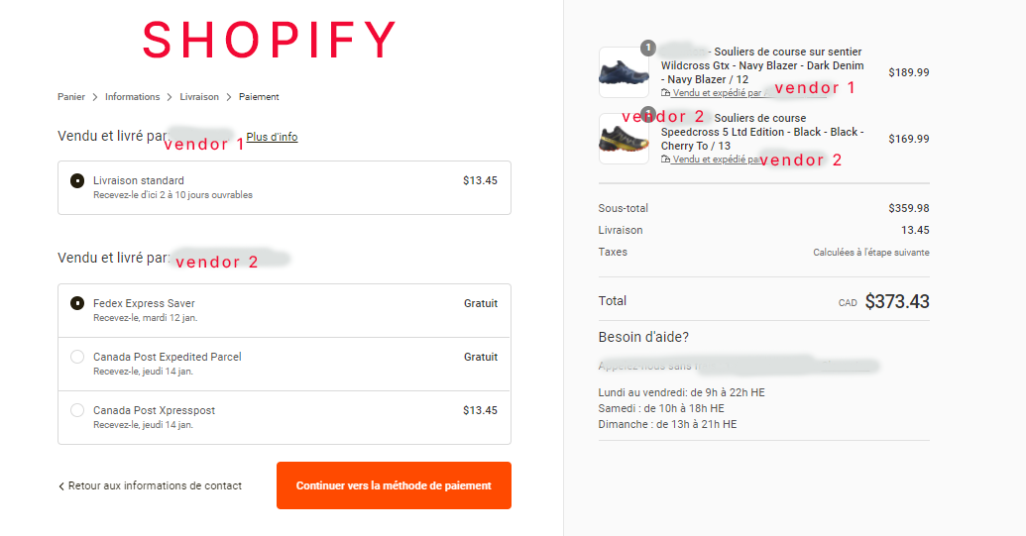The width and height of the screenshot is (1026, 536).
Task: Click the back arrow beside Retour aux informations
Action: [x=61, y=486]
